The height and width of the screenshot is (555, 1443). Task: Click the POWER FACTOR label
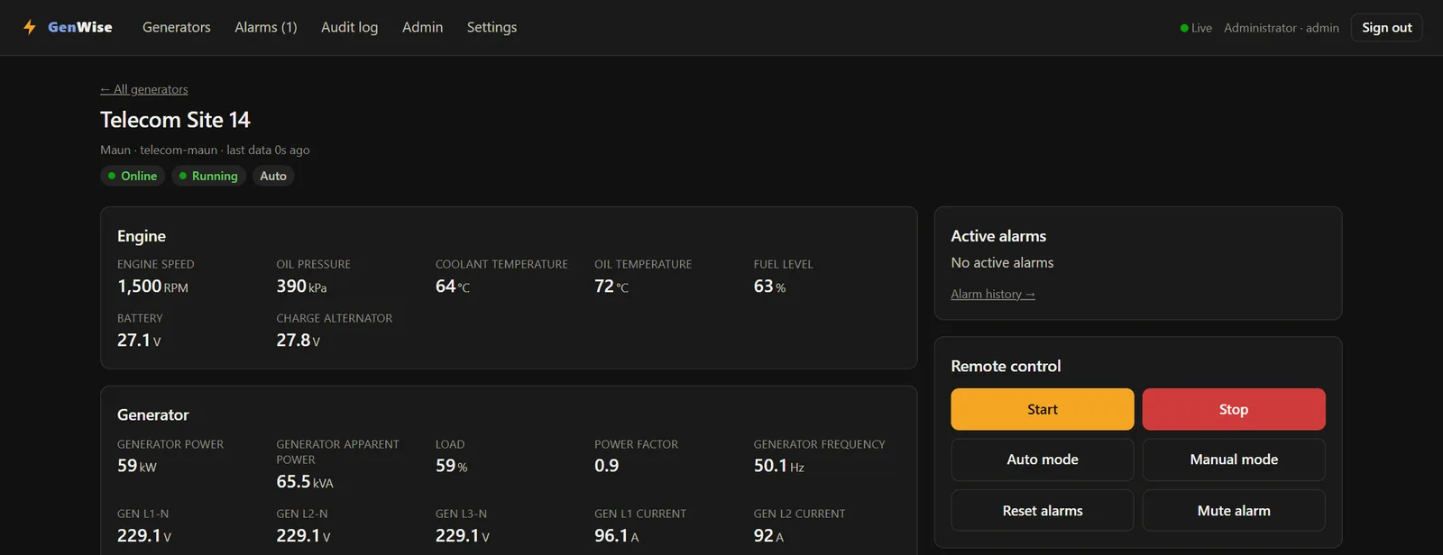(637, 444)
